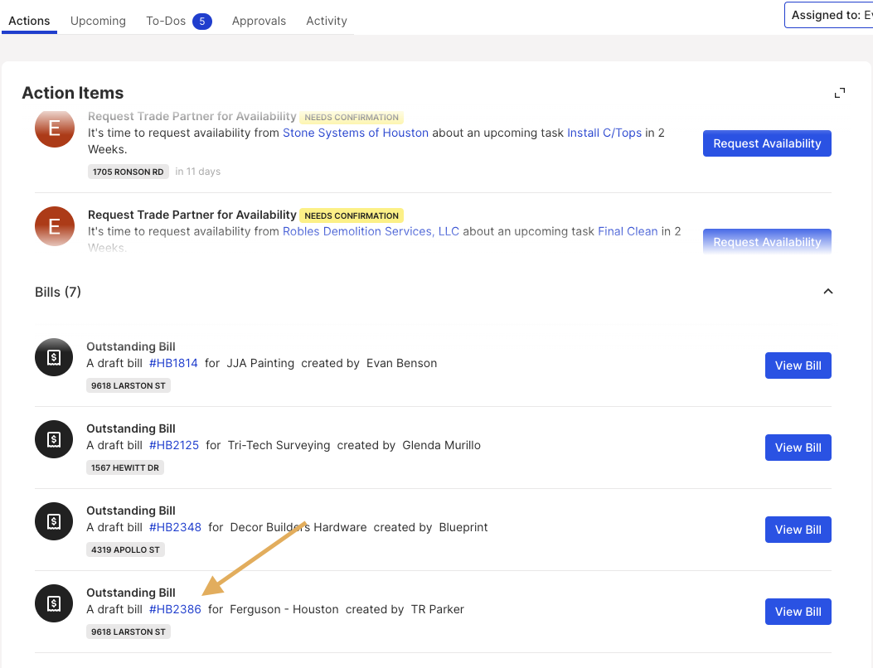Open Robles Demolition Services, LLC link

pos(371,231)
